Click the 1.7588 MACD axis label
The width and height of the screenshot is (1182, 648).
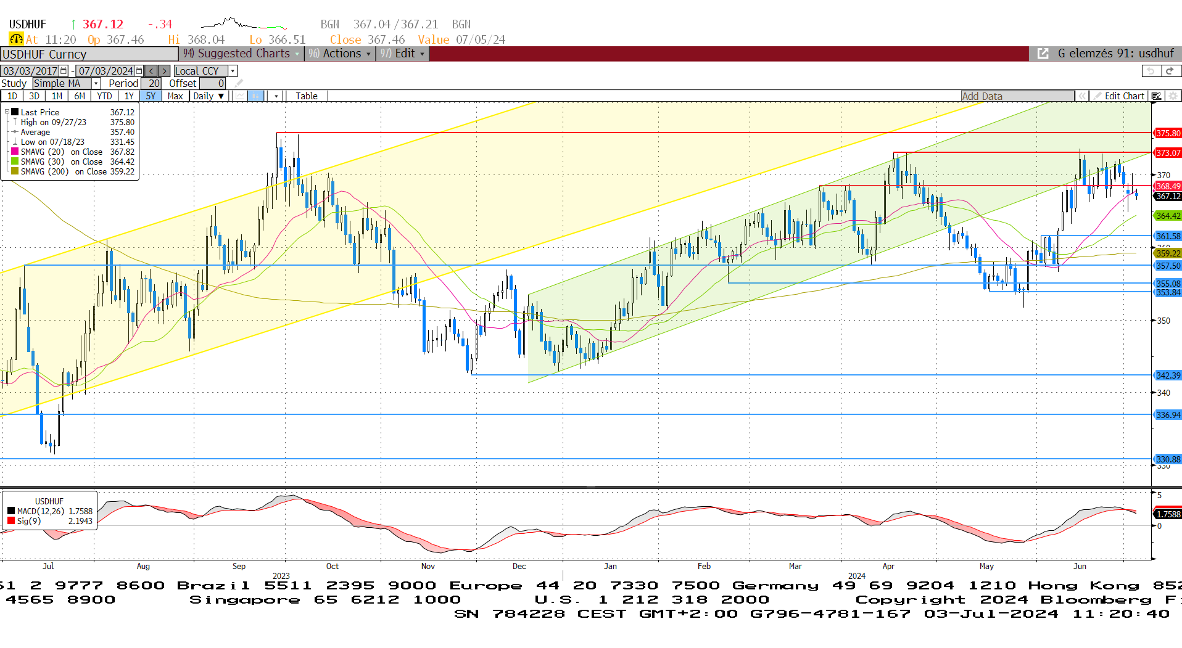pos(1168,514)
